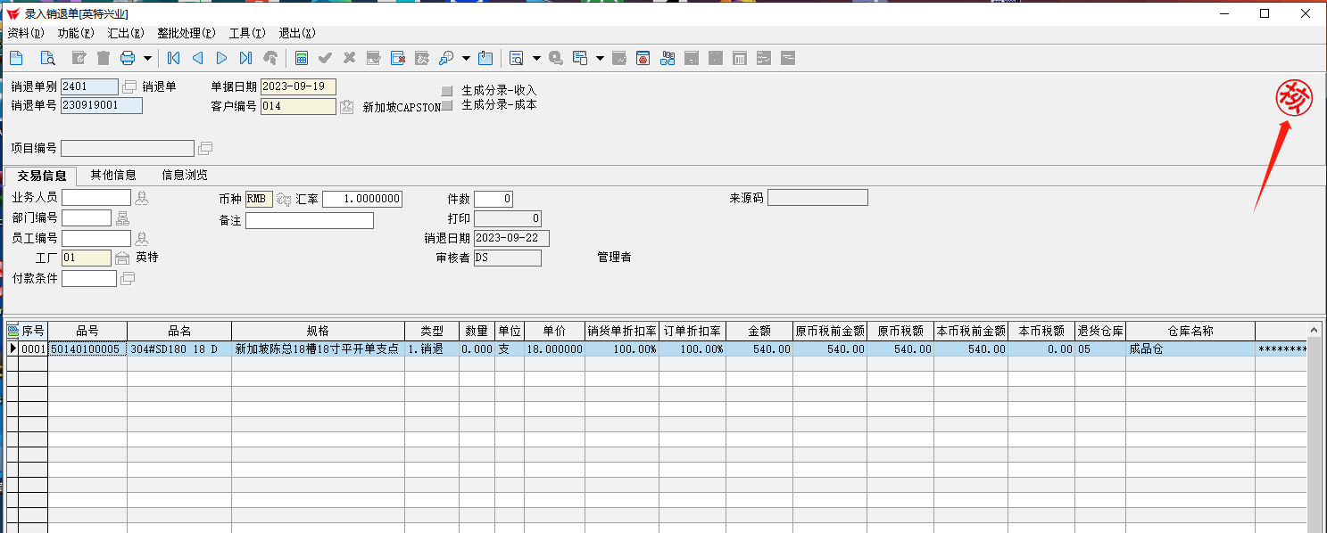Open lookup picker beside 销退单别 field
Screen dimensions: 1327x533
point(129,87)
